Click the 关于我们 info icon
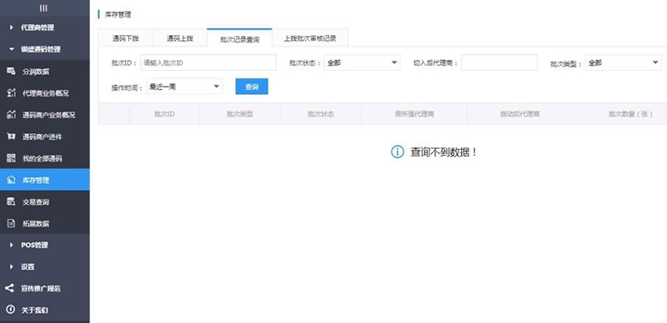This screenshot has width=667, height=323. click(x=10, y=310)
